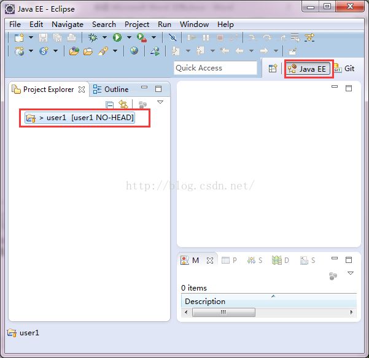
Task: Open the web project wizard dropdown arrow
Action: 31,51
